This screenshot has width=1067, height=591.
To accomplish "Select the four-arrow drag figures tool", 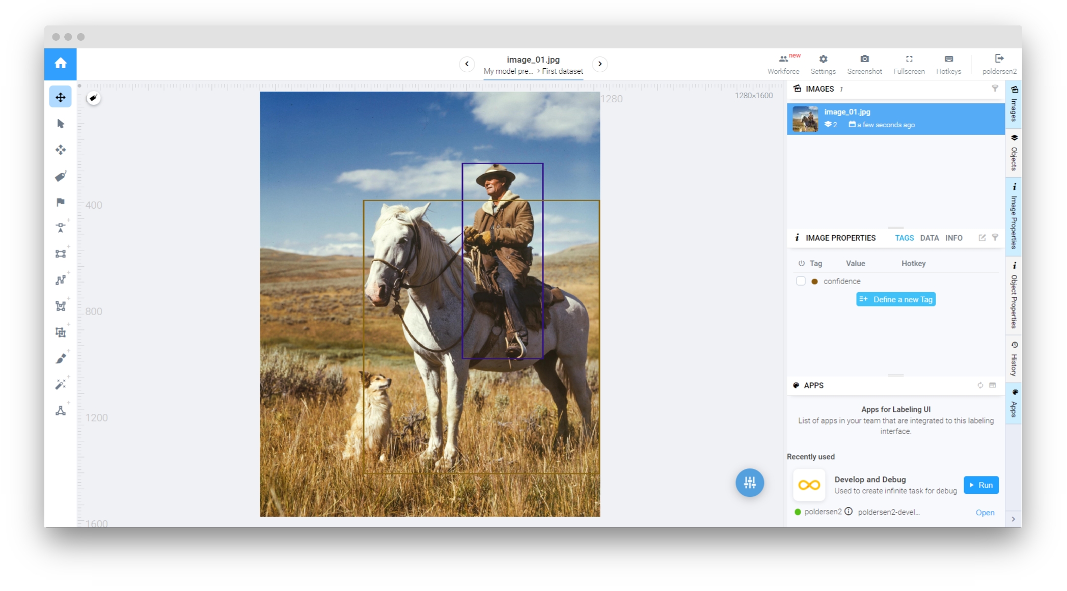I will (61, 150).
